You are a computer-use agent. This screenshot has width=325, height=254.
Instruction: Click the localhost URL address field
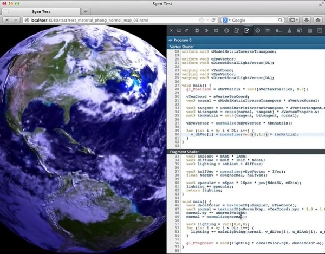point(108,20)
